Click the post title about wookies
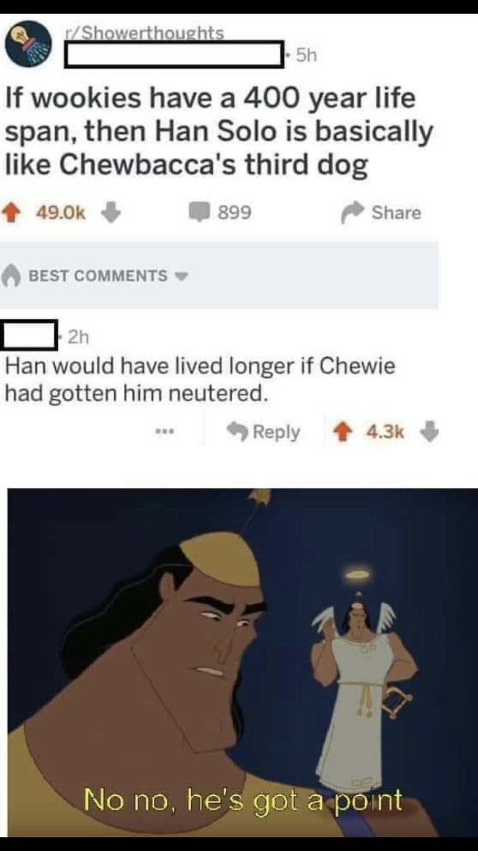Viewport: 478px width, 851px height. point(219,131)
